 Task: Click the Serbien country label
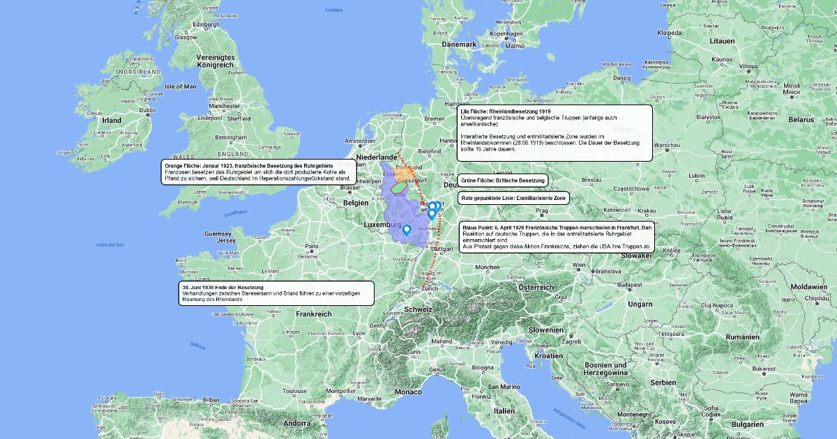662,382
